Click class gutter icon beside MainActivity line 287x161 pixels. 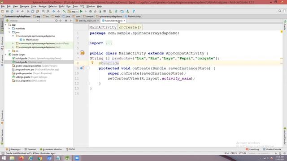83,53
